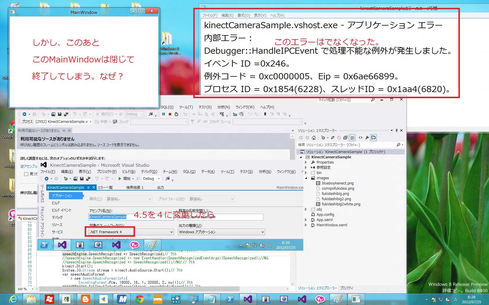Click the Sync with Active Document icon in Solution Explorer
This screenshot has width=489, height=305.
[x=332, y=138]
